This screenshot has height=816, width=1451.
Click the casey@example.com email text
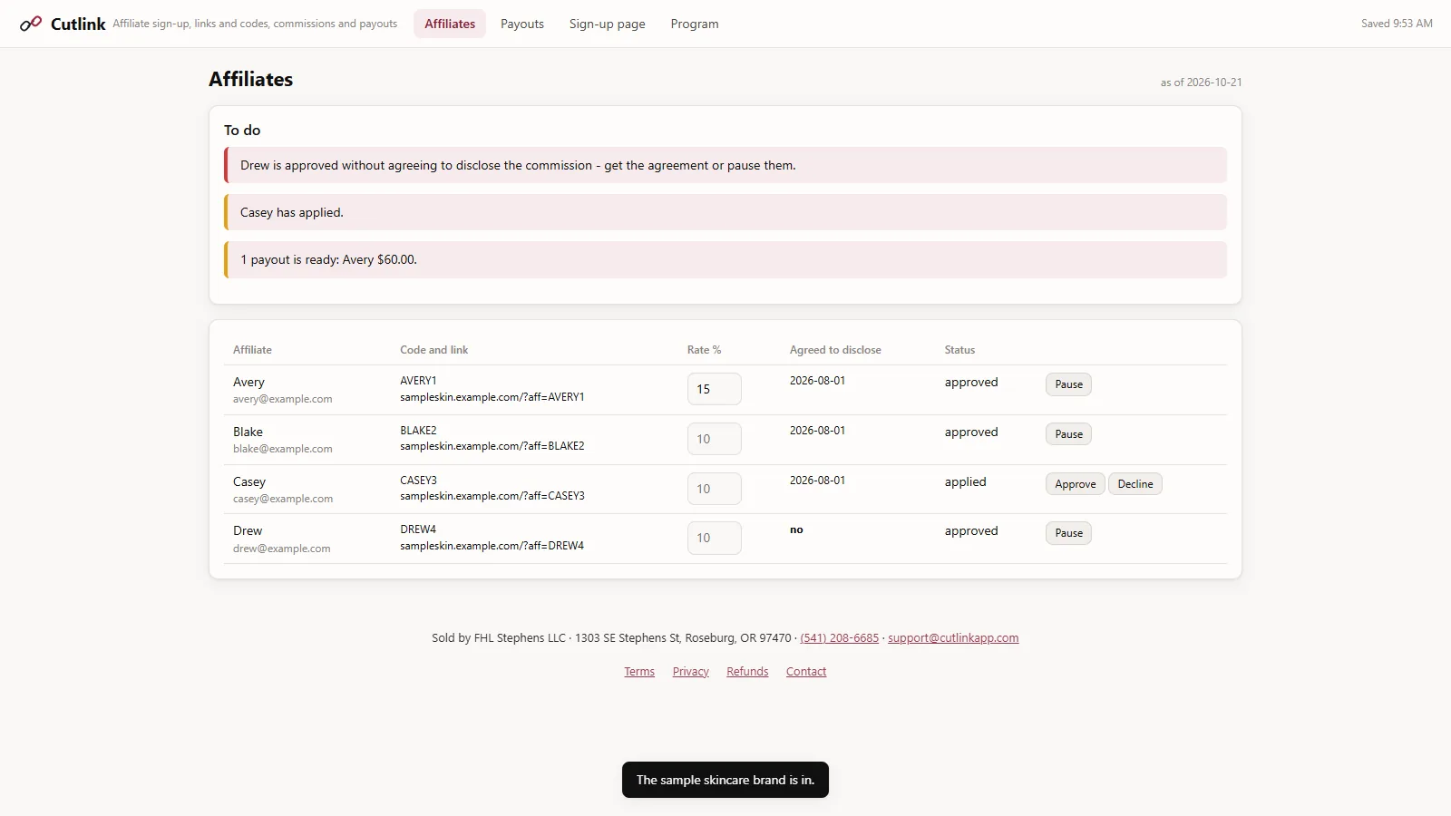283,499
